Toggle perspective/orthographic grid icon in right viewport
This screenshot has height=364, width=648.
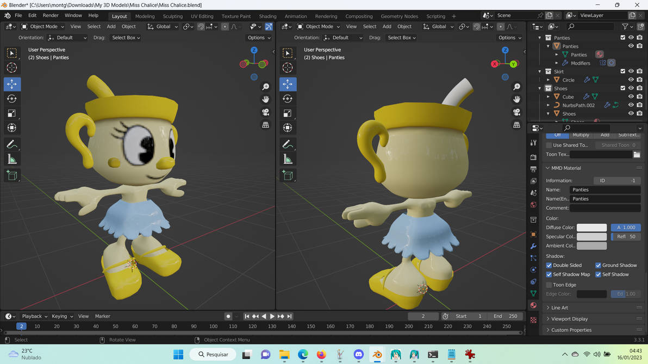[516, 125]
